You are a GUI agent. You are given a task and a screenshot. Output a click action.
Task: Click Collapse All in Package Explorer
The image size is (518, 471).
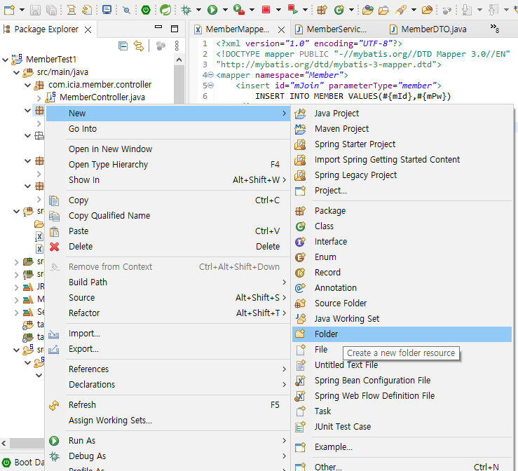(x=123, y=46)
